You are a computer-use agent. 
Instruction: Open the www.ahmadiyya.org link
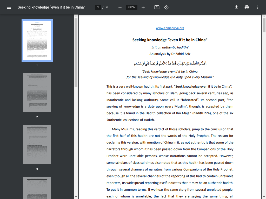pyautogui.click(x=170, y=28)
